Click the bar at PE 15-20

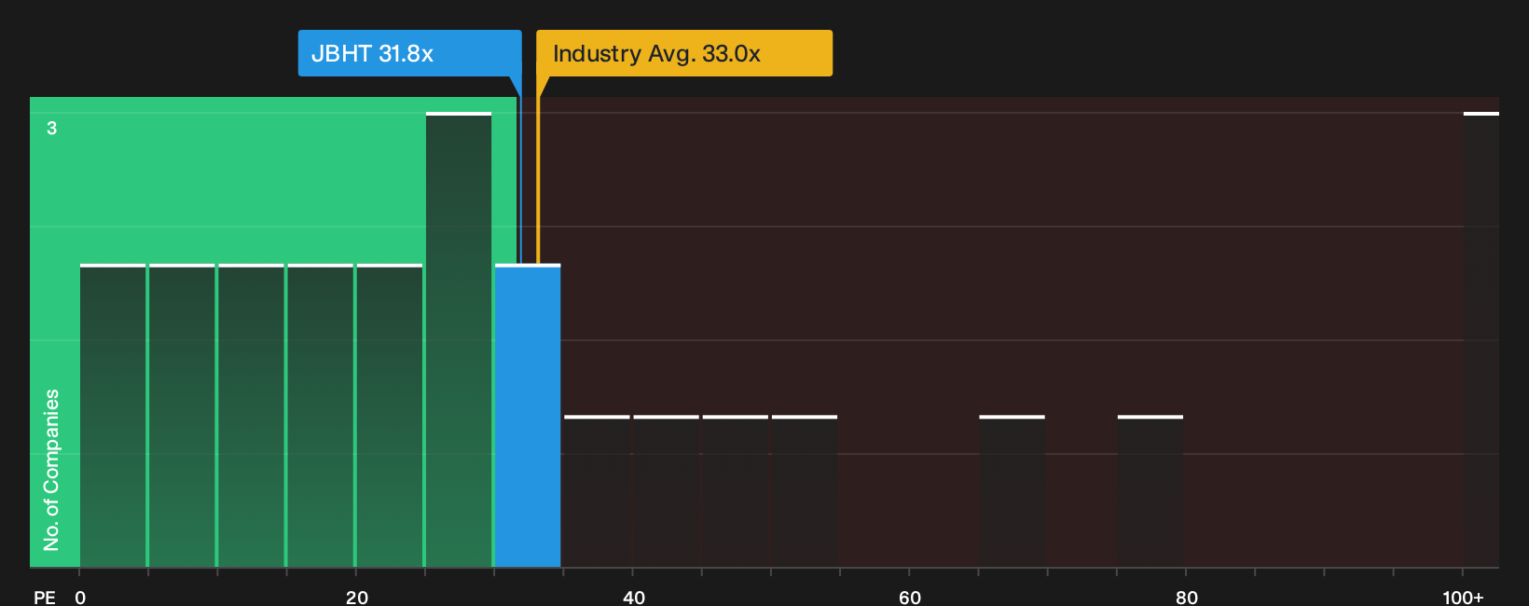click(321, 416)
